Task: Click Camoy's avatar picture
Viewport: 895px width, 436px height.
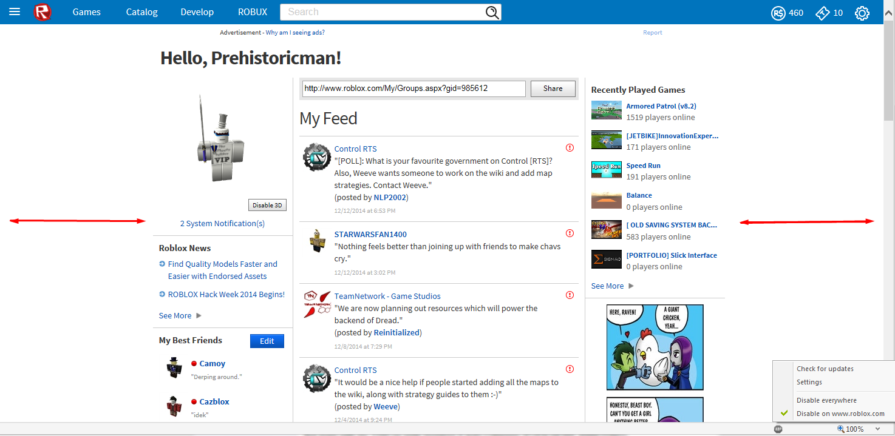Action: click(175, 367)
